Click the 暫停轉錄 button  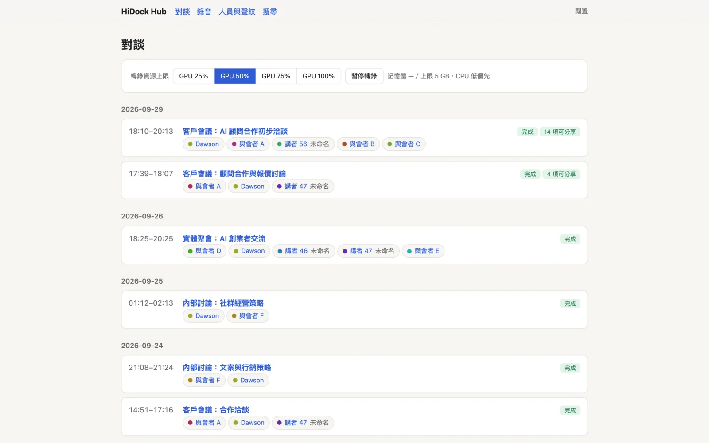click(x=364, y=76)
